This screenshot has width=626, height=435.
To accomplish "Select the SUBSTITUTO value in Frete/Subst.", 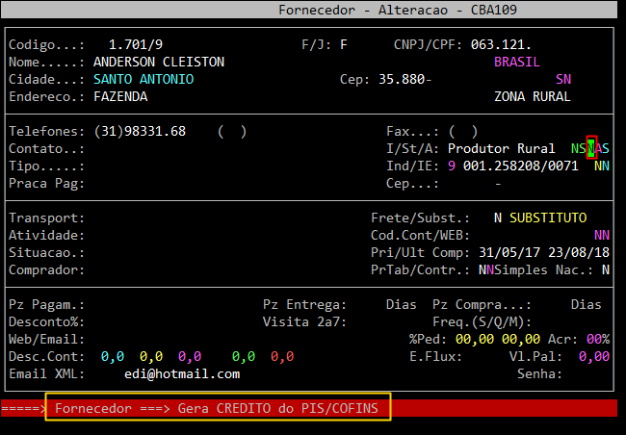I will [x=548, y=217].
